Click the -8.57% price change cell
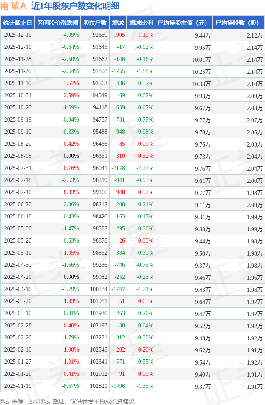Viewport: 265px width, 405px height. pos(70,386)
